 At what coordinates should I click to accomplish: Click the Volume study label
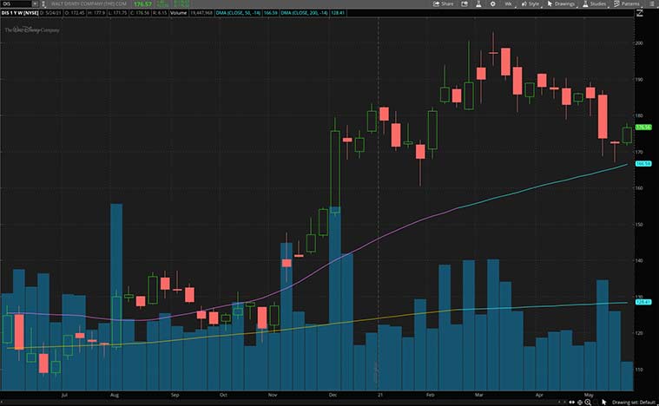(x=178, y=13)
